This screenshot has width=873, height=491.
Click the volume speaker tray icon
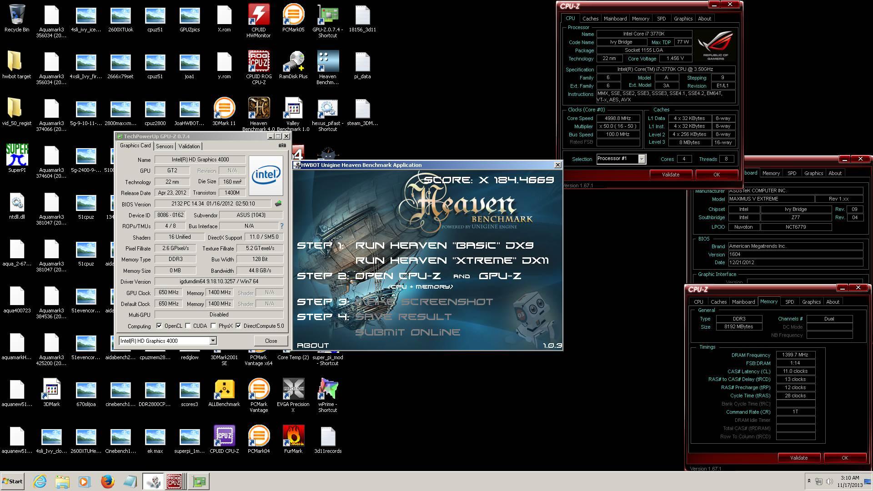[829, 481]
